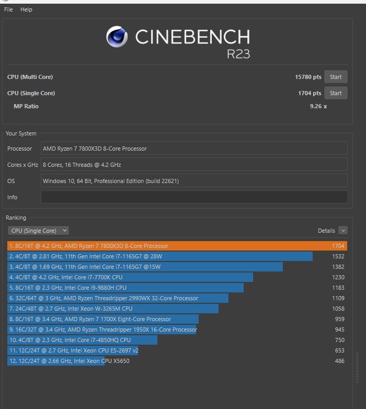Click the CPU (Multi Core) label

(x=30, y=77)
